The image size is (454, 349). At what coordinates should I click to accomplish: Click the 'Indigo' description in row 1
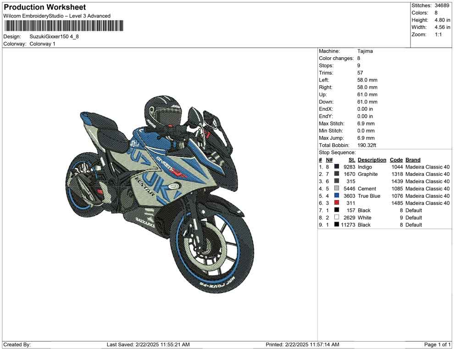coord(365,167)
